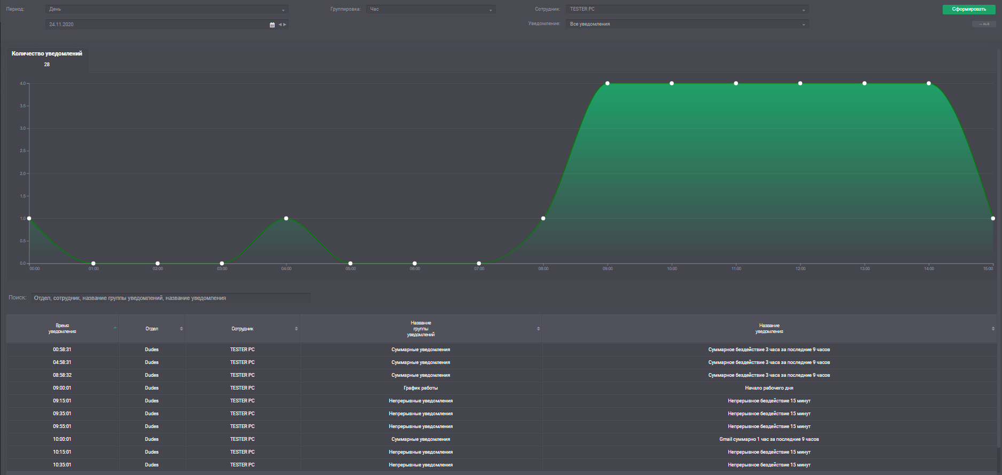
Task: Click sort arrows in Название уведомления header
Action: [993, 329]
